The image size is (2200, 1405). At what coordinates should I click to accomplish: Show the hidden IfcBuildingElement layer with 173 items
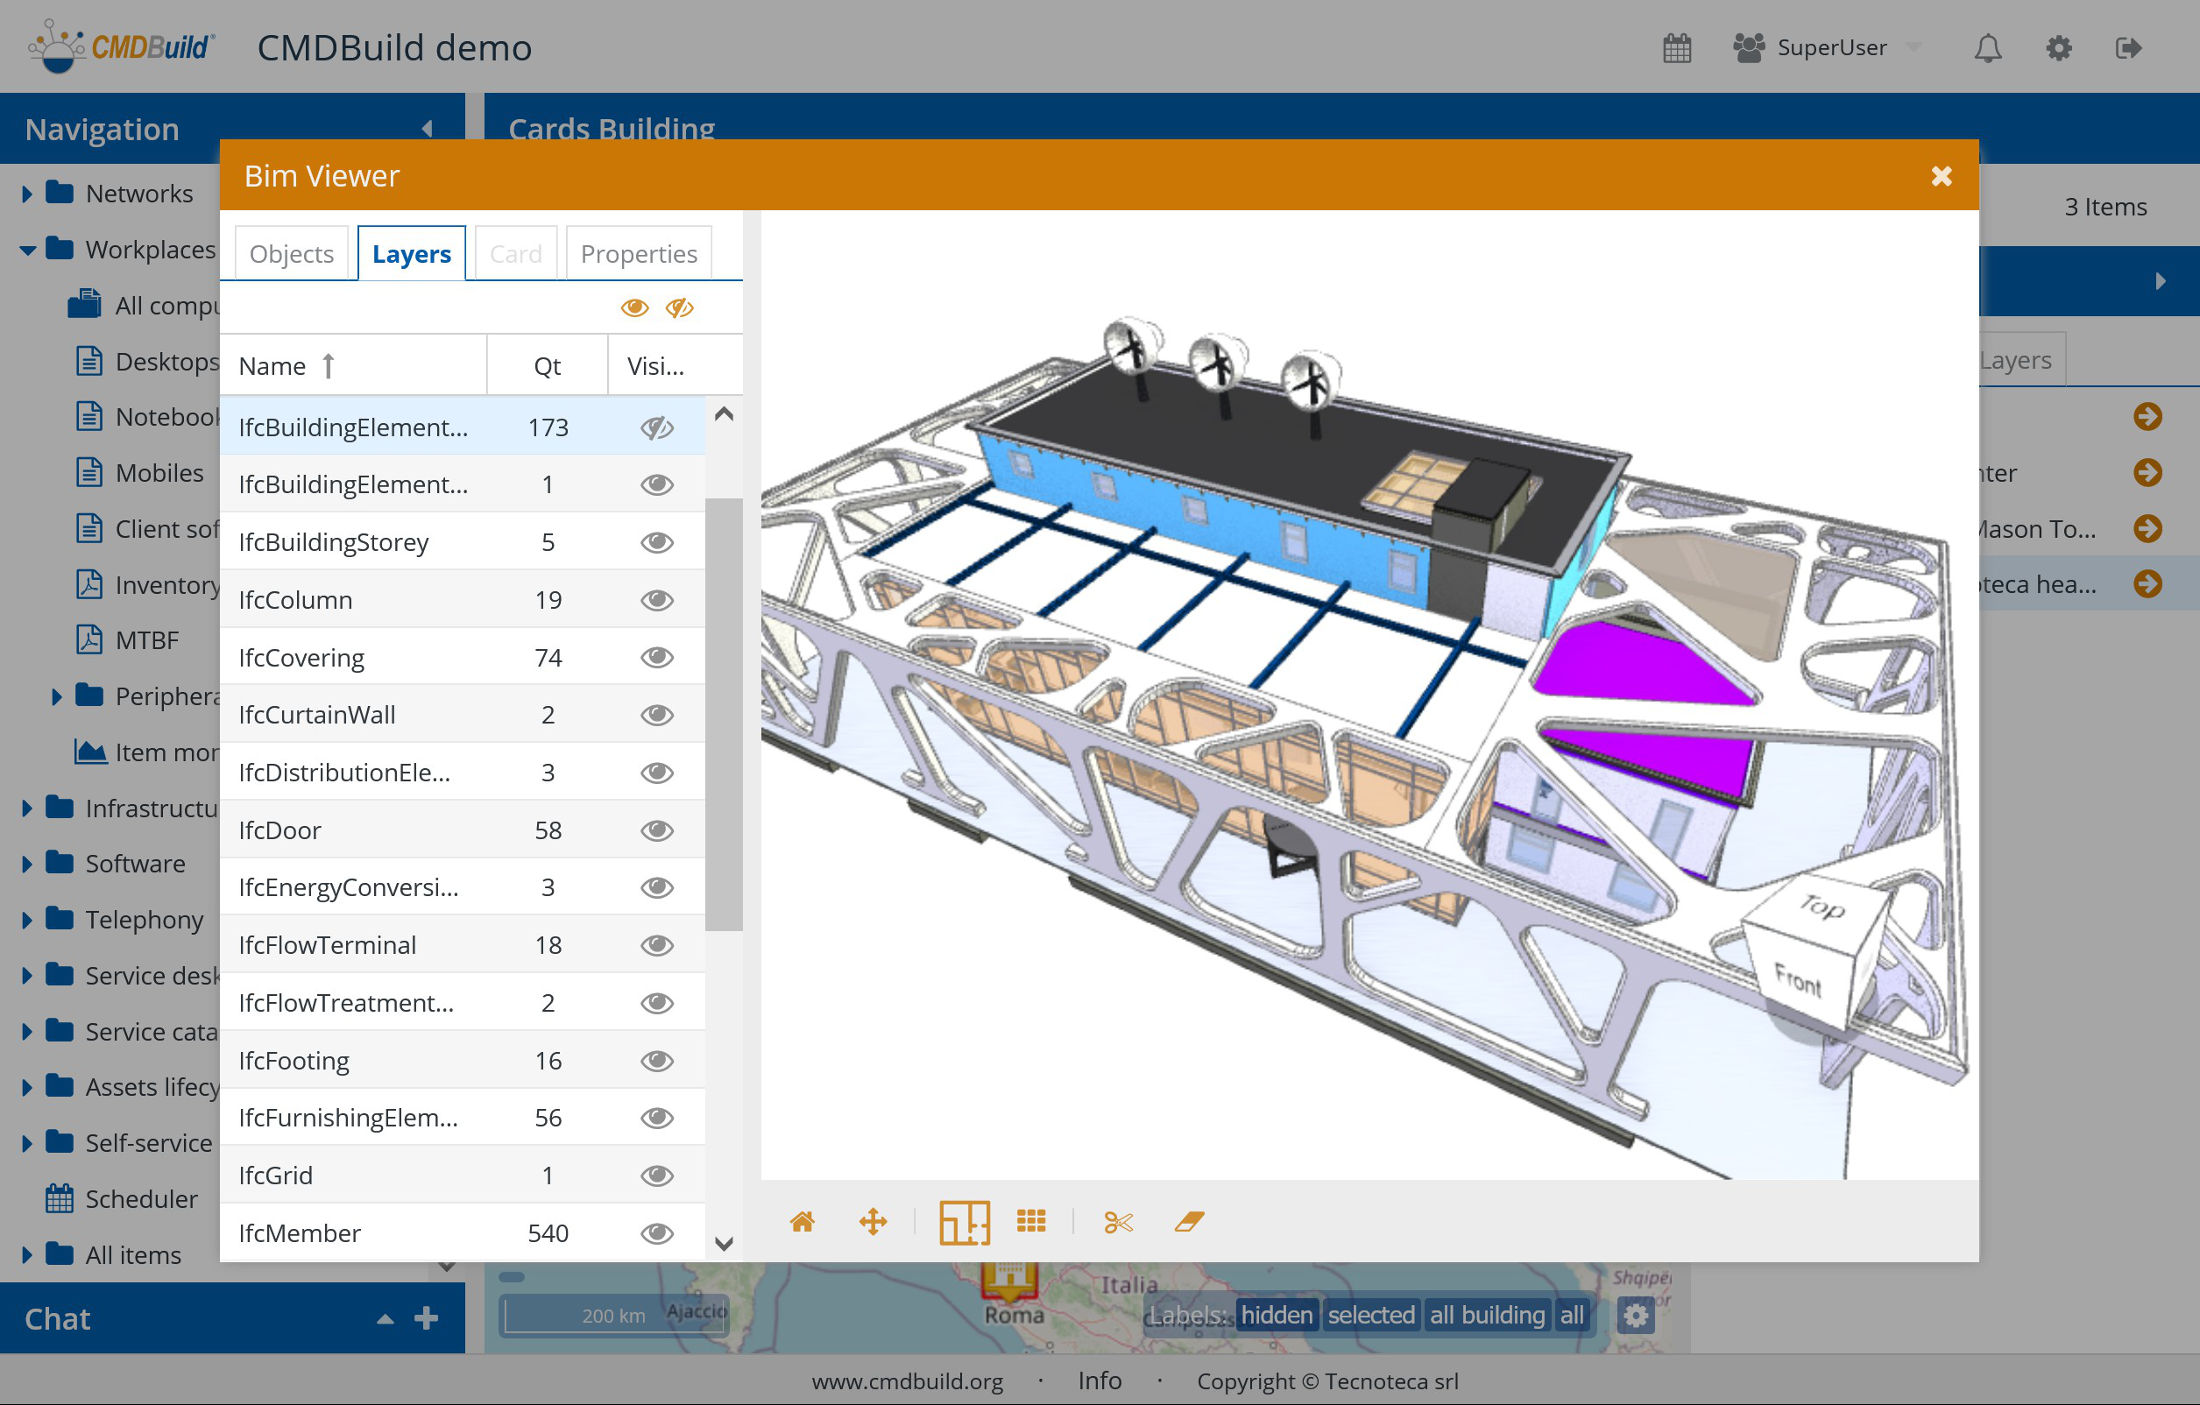pyautogui.click(x=656, y=427)
